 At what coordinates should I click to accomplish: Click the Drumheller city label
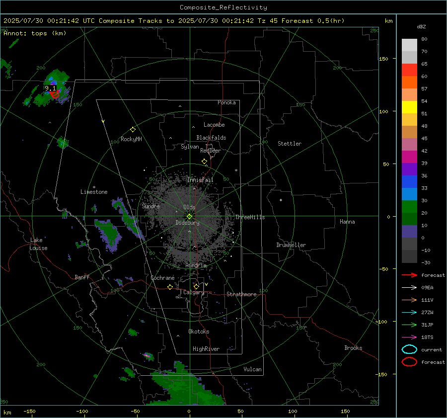[291, 245]
